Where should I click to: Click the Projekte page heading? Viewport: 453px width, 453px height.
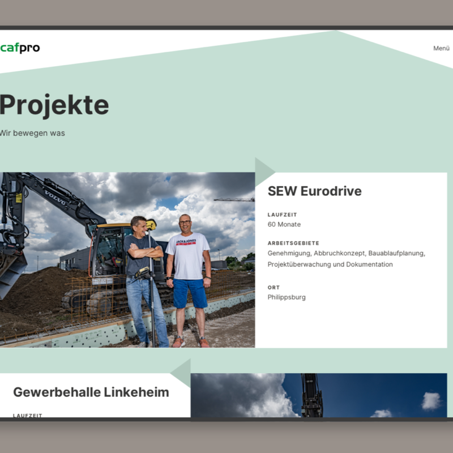coord(54,105)
